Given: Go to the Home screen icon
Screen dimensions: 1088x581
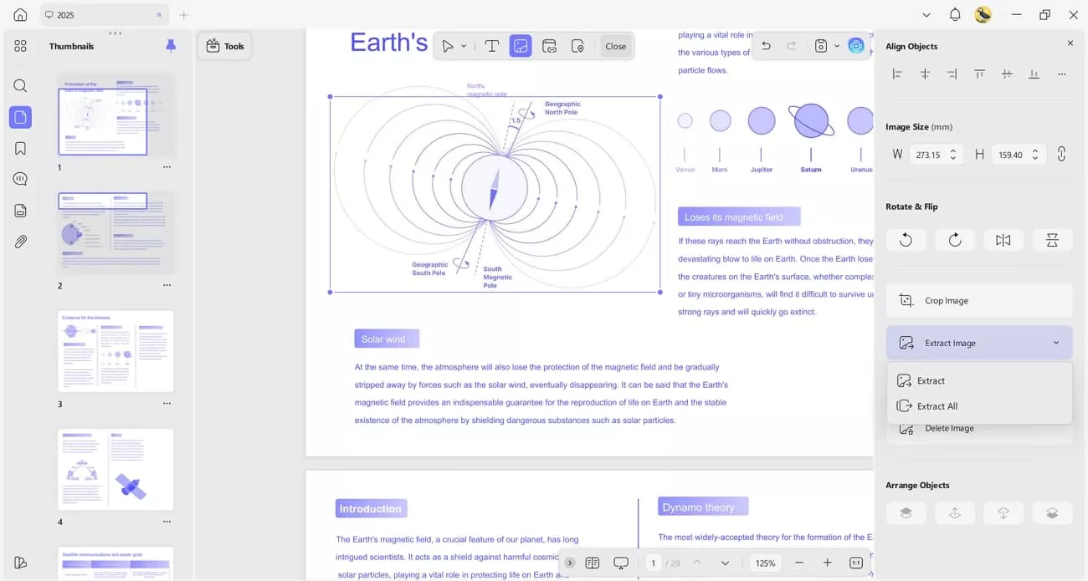Looking at the screenshot, I should point(20,15).
